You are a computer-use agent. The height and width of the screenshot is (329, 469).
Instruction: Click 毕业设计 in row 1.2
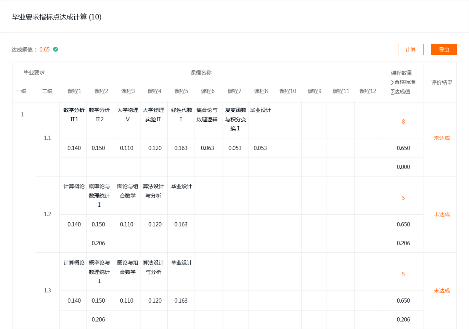pos(181,186)
